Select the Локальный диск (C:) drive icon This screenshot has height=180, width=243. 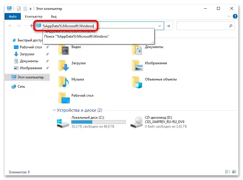tap(63, 123)
